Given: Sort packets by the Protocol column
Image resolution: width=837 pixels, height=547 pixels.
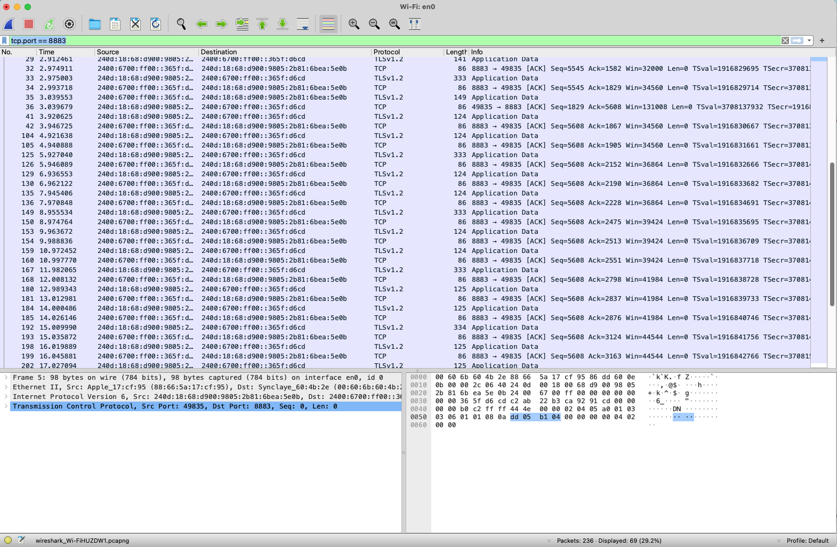Looking at the screenshot, I should [387, 52].
